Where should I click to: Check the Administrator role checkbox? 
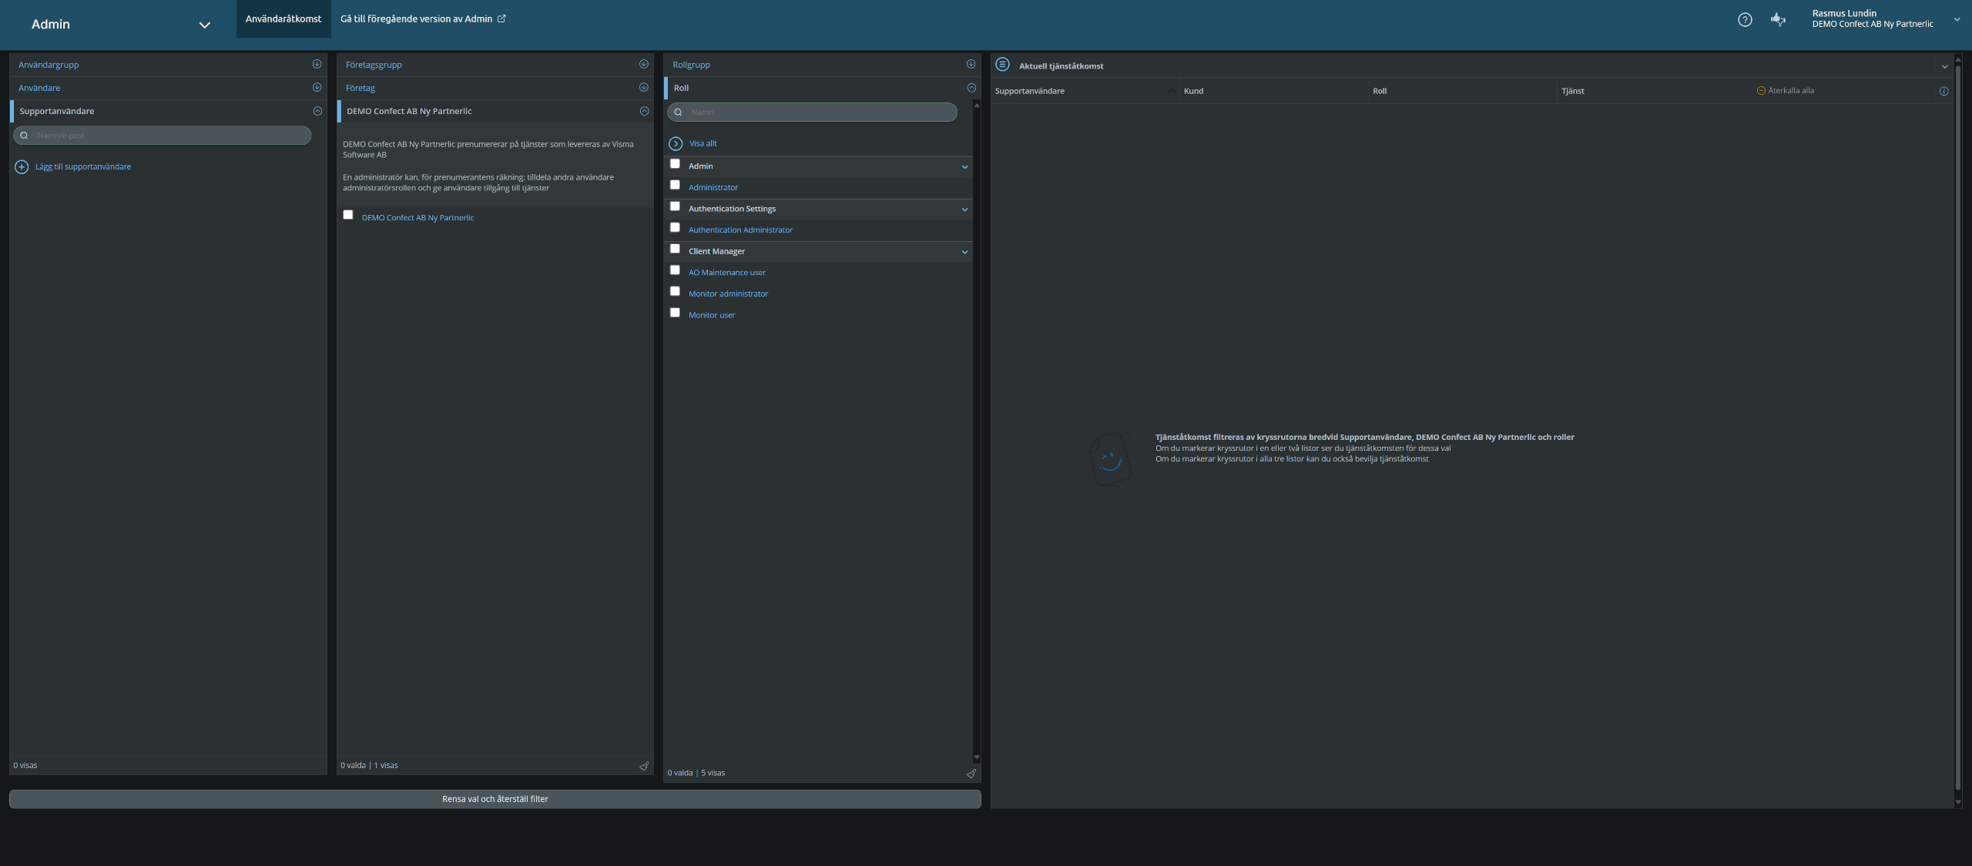coord(675,185)
